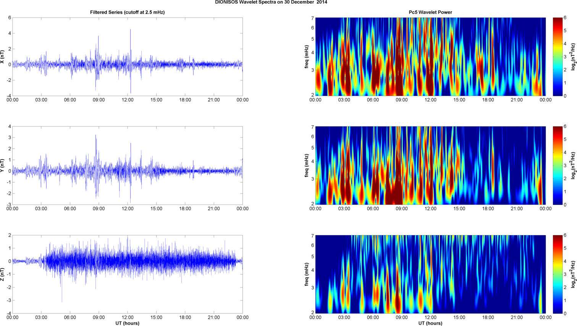Click the 12:00 tick label under X plot

(x=128, y=100)
